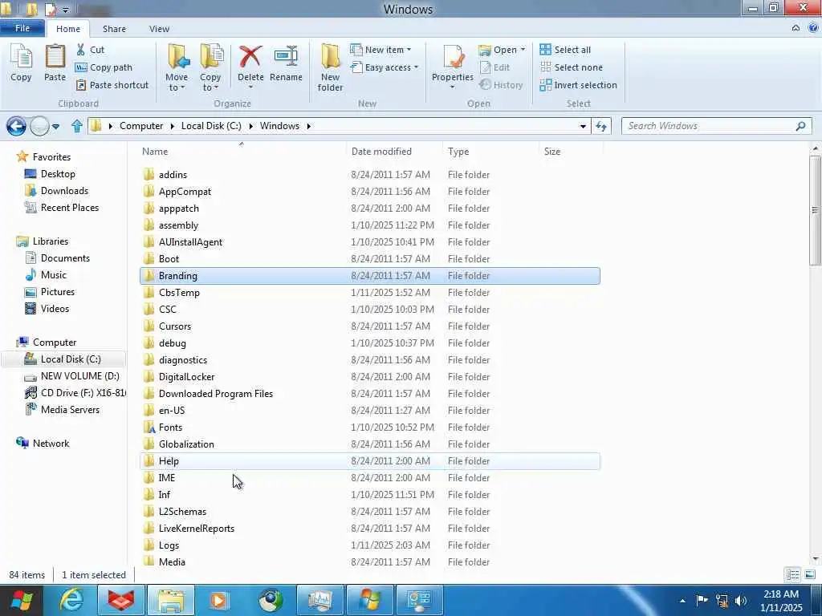
Task: Create a New folder via ribbon
Action: point(330,68)
